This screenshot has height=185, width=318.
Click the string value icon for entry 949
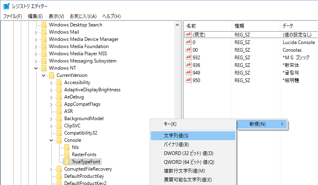(189, 72)
